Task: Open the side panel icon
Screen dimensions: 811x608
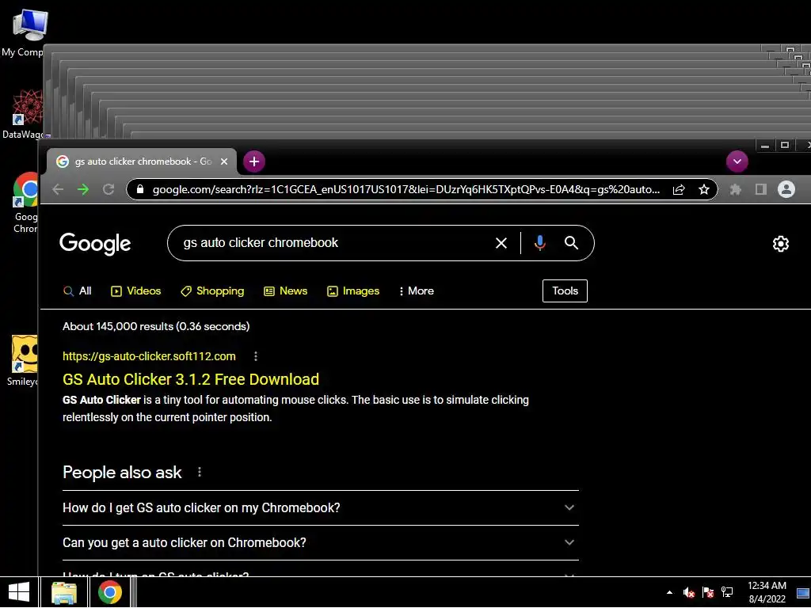Action: (760, 190)
